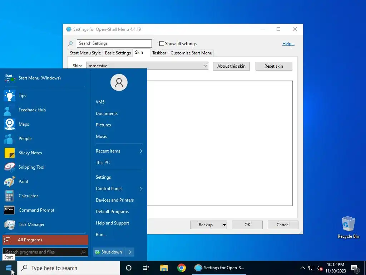Launch Google Chrome from the taskbar
366x275 pixels.
(x=181, y=268)
